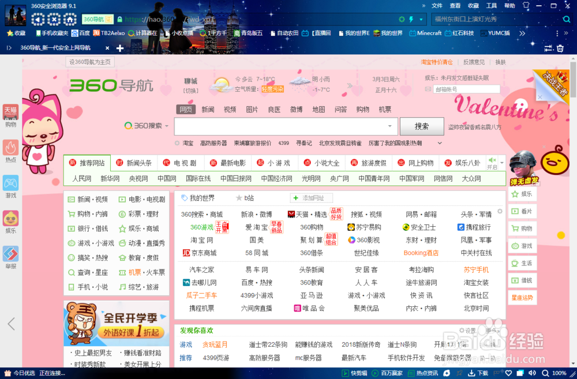Open the Tmall shopping sidebar icon
The image size is (577, 379).
(10, 112)
